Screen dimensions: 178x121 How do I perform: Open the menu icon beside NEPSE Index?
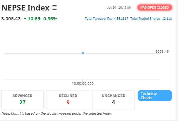pyautogui.click(x=54, y=7)
